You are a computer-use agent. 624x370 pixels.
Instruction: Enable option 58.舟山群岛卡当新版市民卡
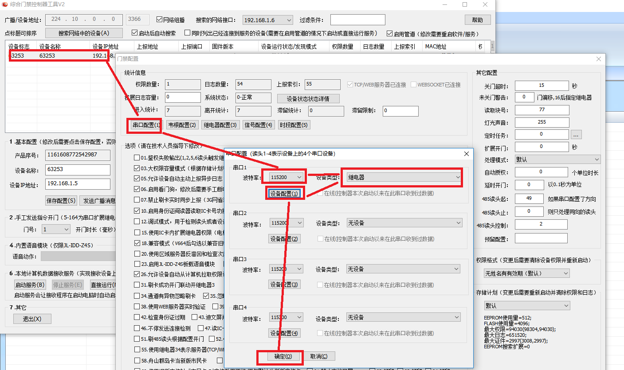tap(137, 360)
